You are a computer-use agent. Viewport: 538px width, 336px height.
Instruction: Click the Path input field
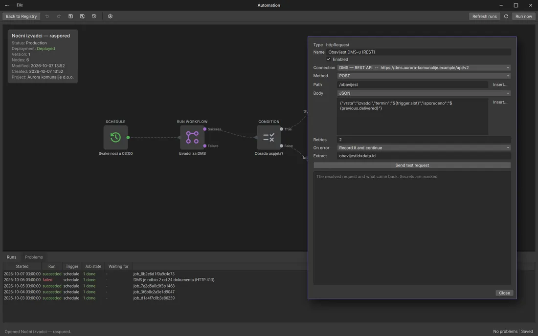point(412,84)
